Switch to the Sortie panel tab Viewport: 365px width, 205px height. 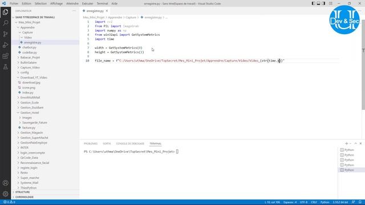tap(107, 143)
